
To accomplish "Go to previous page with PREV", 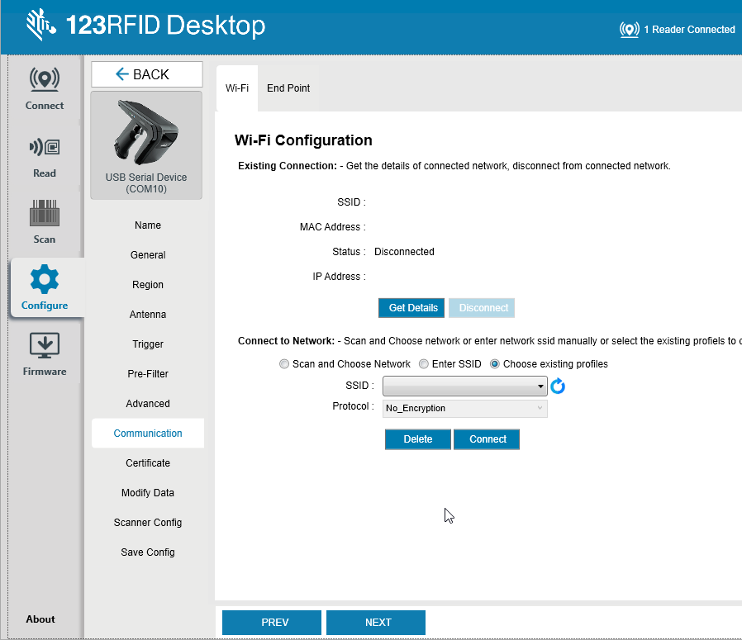I will click(x=272, y=623).
